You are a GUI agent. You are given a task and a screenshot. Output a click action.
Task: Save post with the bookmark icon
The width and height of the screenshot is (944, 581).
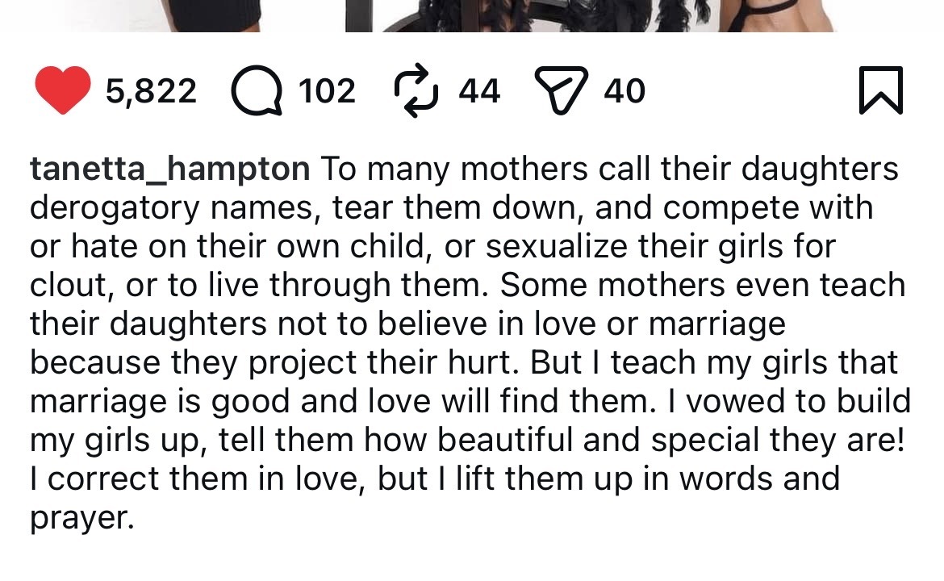(x=880, y=91)
